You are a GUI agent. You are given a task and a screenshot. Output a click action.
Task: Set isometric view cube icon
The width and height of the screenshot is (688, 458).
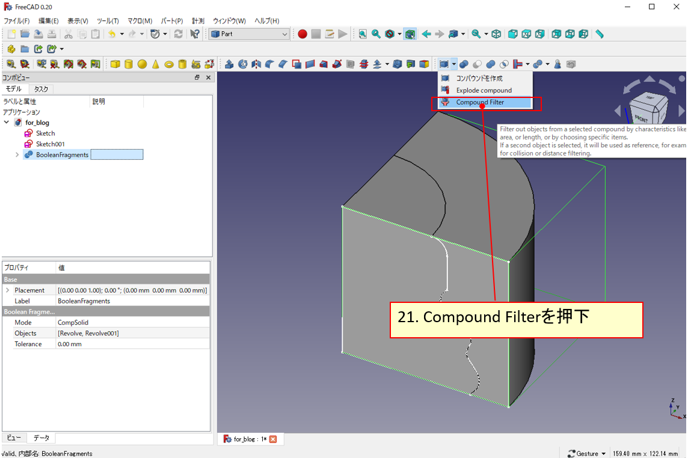(x=496, y=34)
